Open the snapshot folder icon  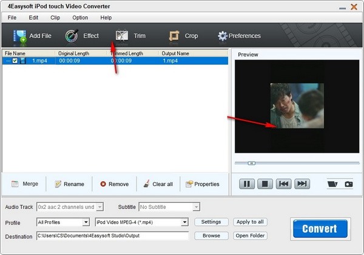point(332,184)
